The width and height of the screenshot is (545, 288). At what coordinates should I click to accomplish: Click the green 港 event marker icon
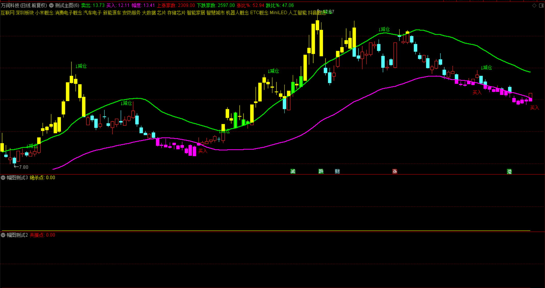tap(509, 171)
